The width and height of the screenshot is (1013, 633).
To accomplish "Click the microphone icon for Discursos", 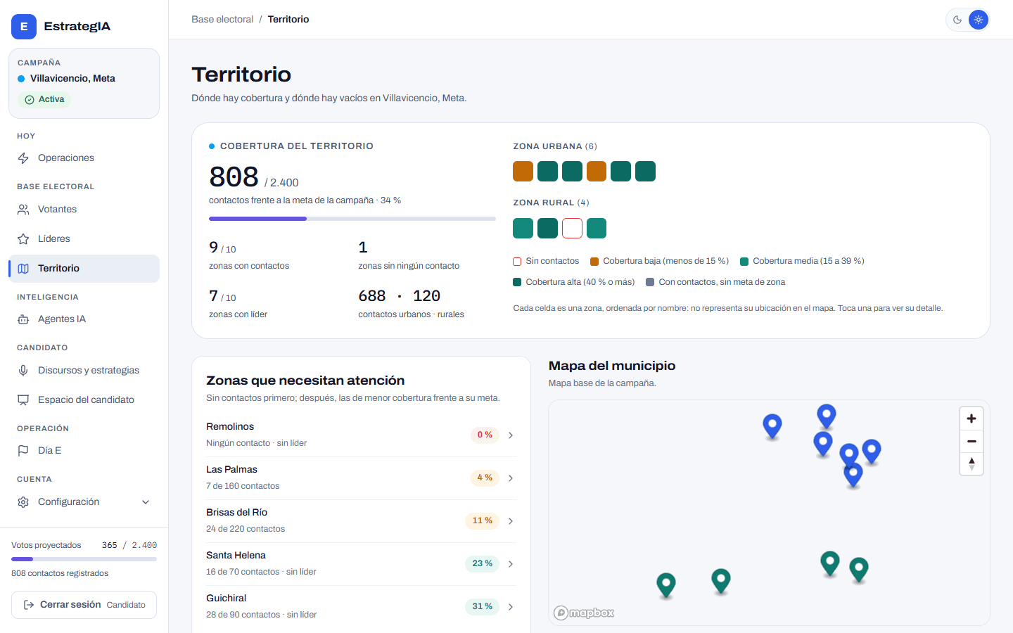I will point(23,371).
